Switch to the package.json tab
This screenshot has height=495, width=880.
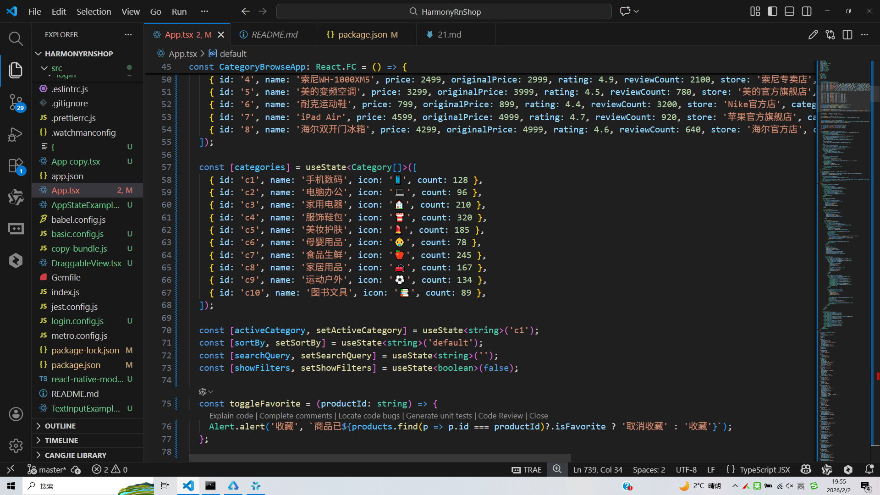362,35
